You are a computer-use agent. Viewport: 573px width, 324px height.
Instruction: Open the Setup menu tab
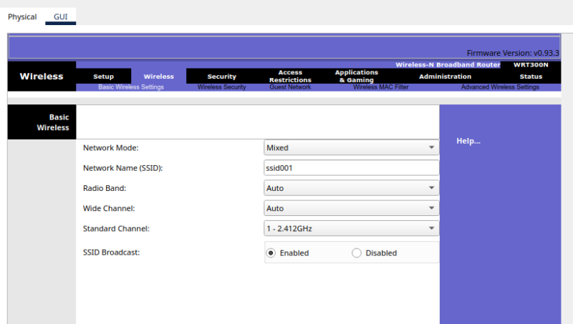[x=103, y=77]
